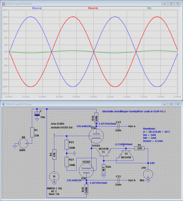Click the -2.1320644mA current label
Viewport: 183px width, 201px height.
point(124,144)
